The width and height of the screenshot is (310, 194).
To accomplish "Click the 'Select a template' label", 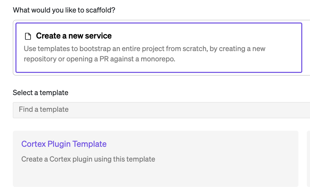I will tap(41, 93).
